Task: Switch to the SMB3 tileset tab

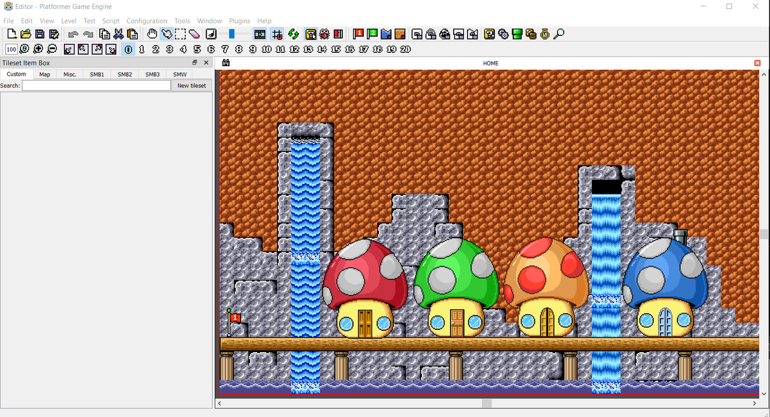Action: point(152,75)
